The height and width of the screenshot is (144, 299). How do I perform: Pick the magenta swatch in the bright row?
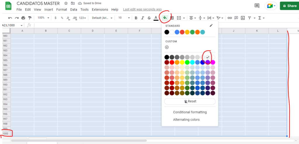click(x=213, y=62)
